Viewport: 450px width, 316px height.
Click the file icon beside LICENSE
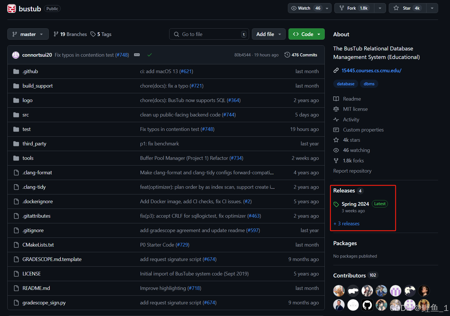pos(16,274)
